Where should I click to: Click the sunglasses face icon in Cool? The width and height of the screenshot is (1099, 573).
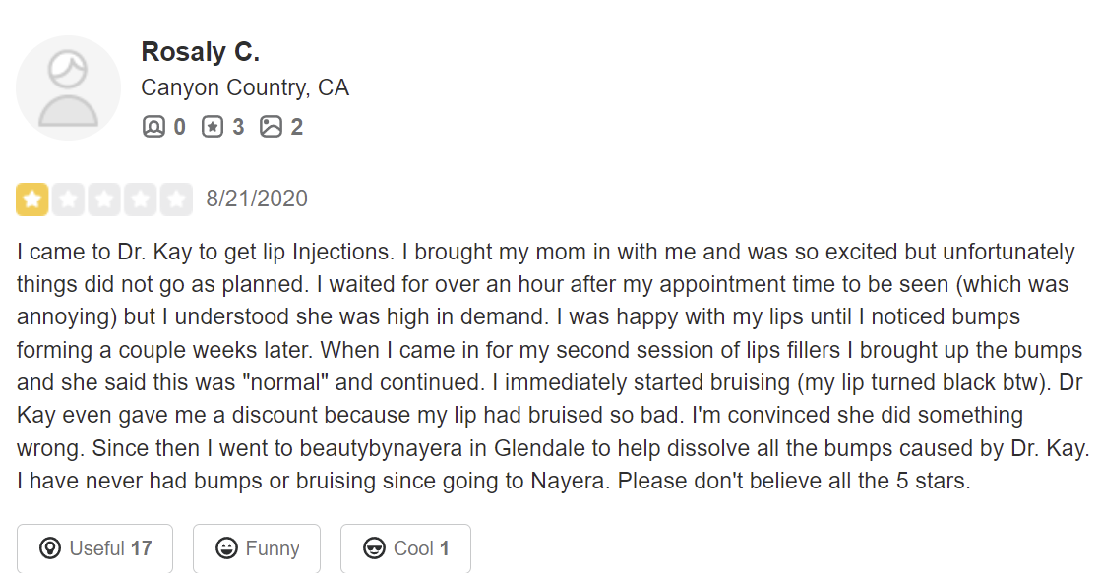tap(374, 547)
